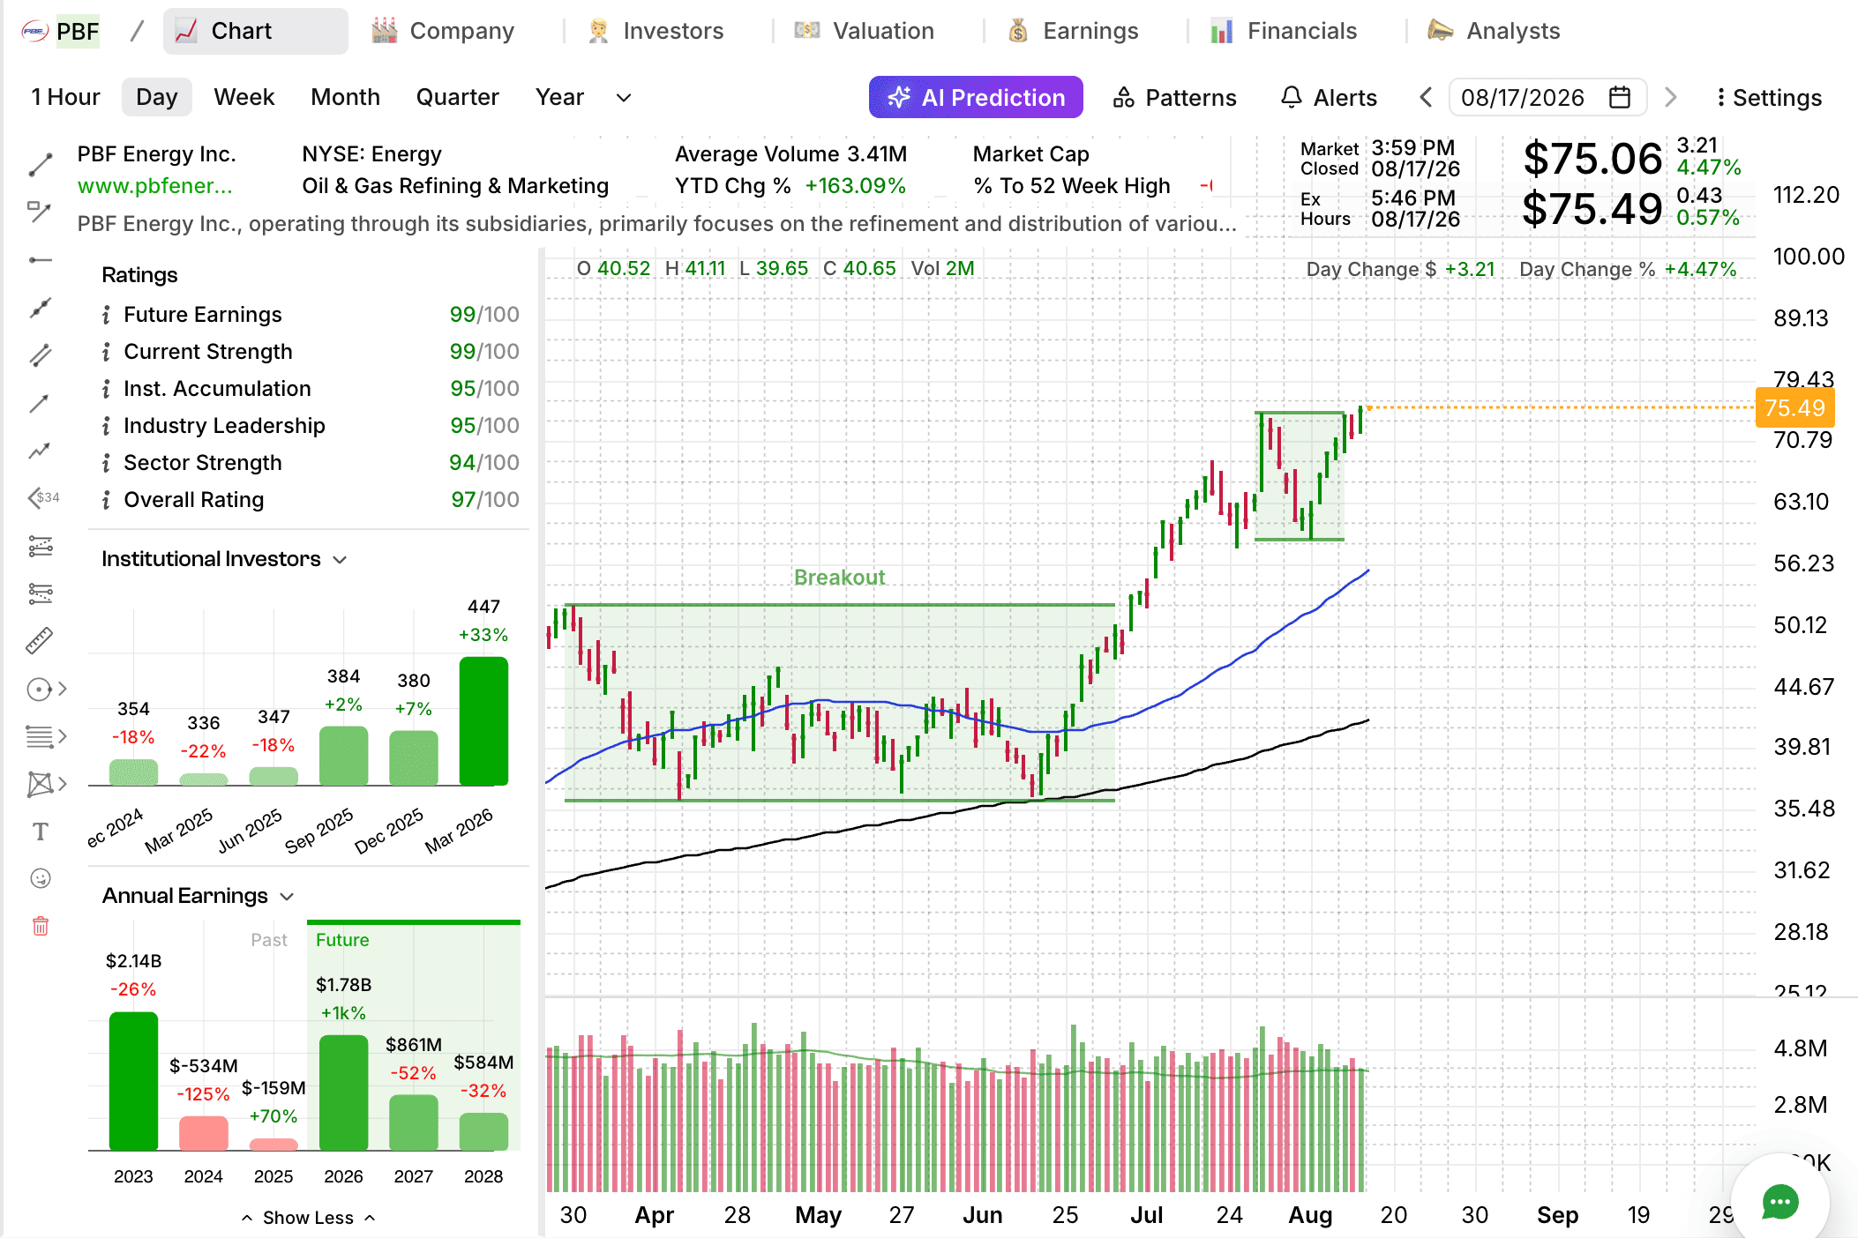Expand the Annual Earnings dropdown

coord(287,897)
